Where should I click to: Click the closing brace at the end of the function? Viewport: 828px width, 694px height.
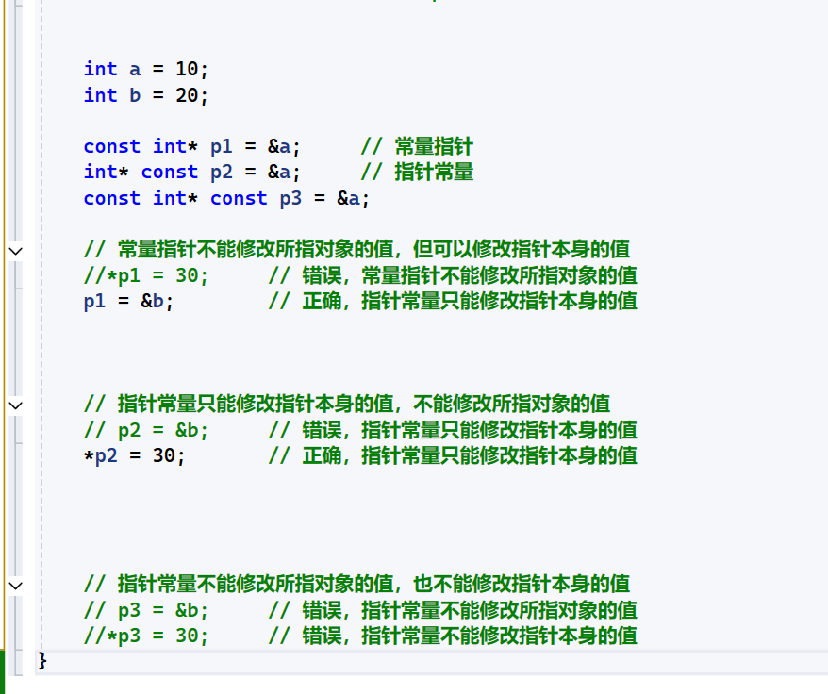42,660
